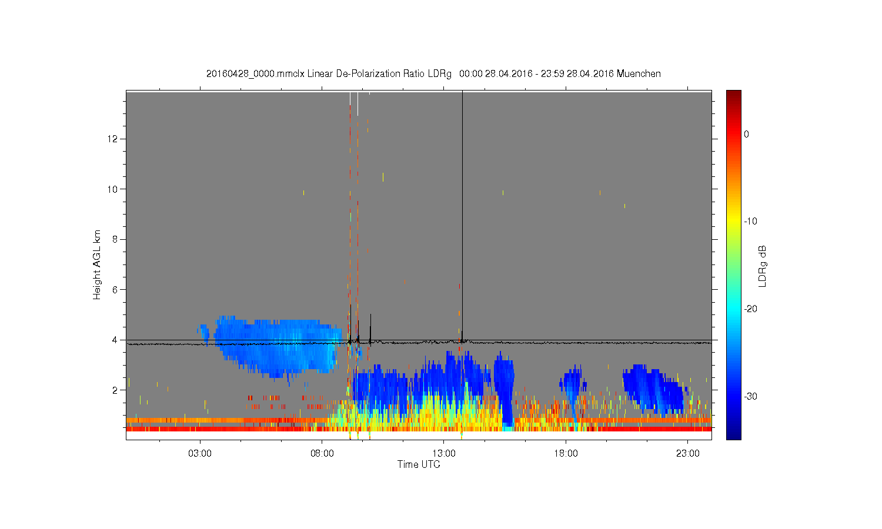Viewport: 882px width, 529px height.
Task: Click the plot title text at the top
Action: [x=433, y=73]
